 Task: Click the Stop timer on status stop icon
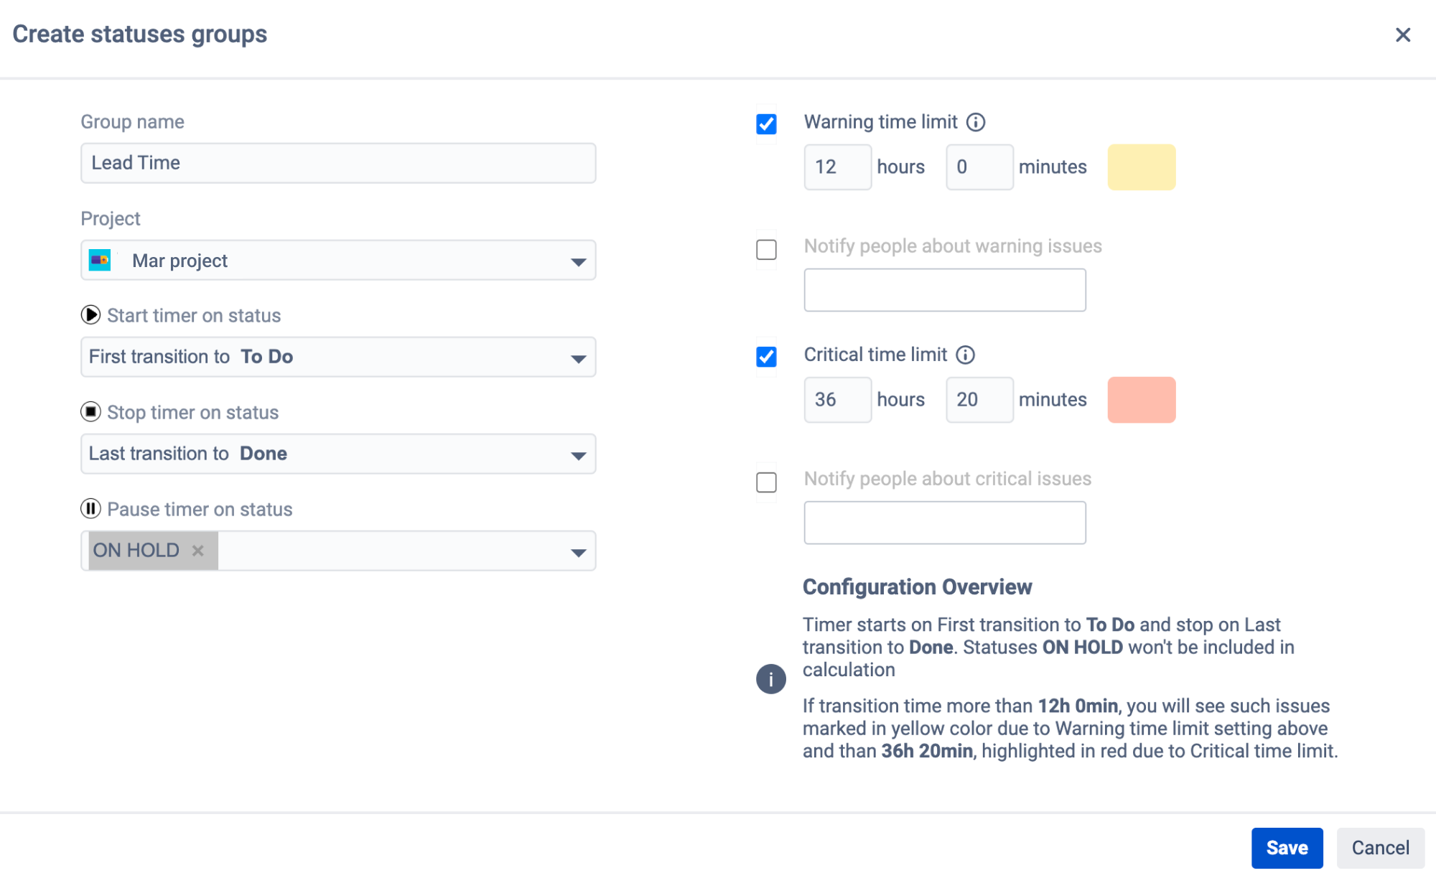click(90, 412)
